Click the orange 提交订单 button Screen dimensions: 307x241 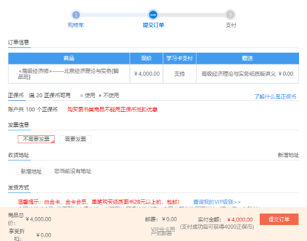[x=279, y=219]
